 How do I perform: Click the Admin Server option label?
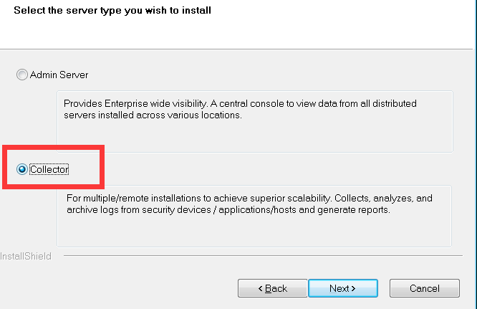(59, 75)
